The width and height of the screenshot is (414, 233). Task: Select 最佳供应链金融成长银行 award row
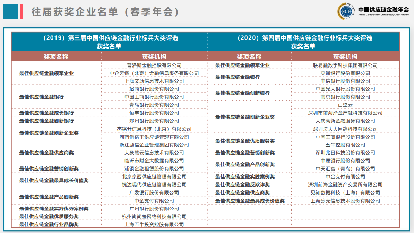coord(46,113)
